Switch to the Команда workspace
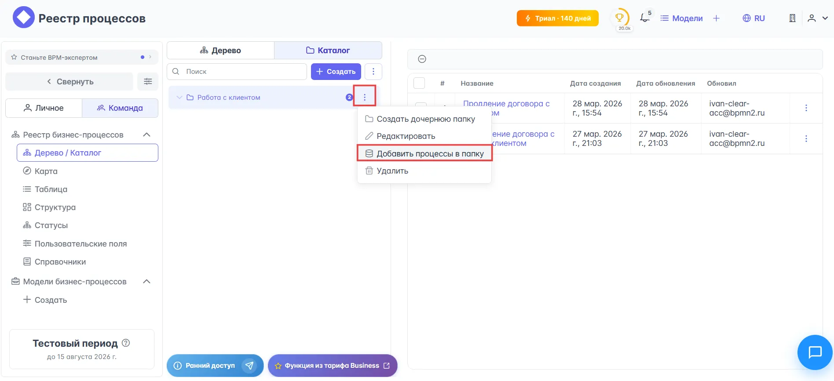Viewport: 834px width, 381px height. [120, 108]
